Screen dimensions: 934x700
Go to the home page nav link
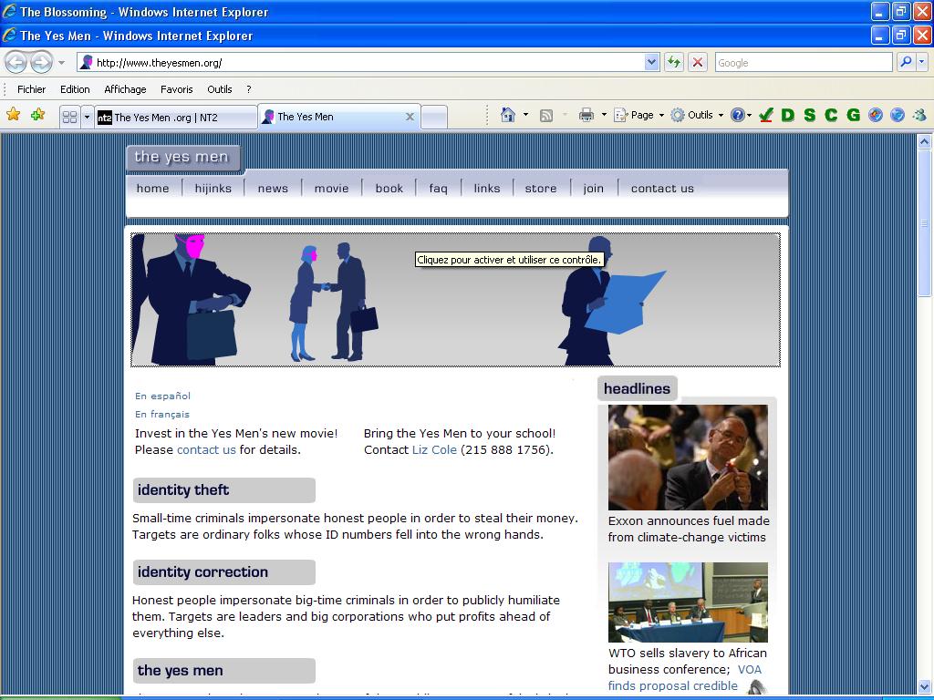(x=152, y=188)
